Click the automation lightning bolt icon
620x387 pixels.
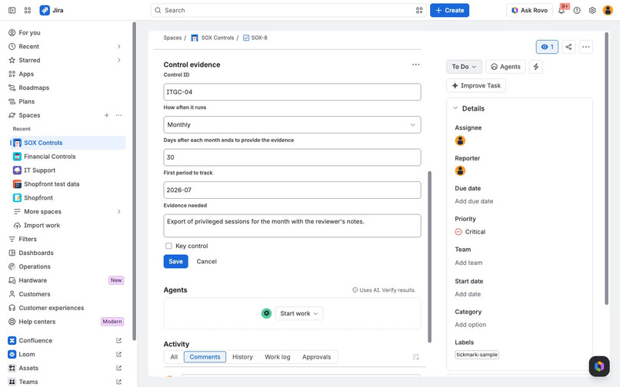[x=536, y=67]
